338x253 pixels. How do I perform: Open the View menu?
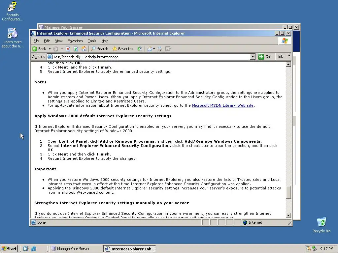click(59, 41)
